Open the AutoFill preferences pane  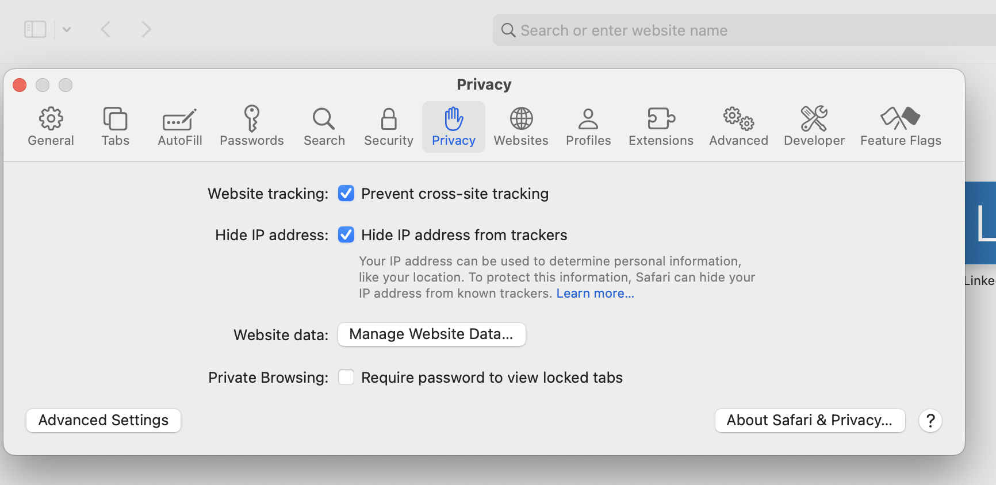[x=180, y=127]
